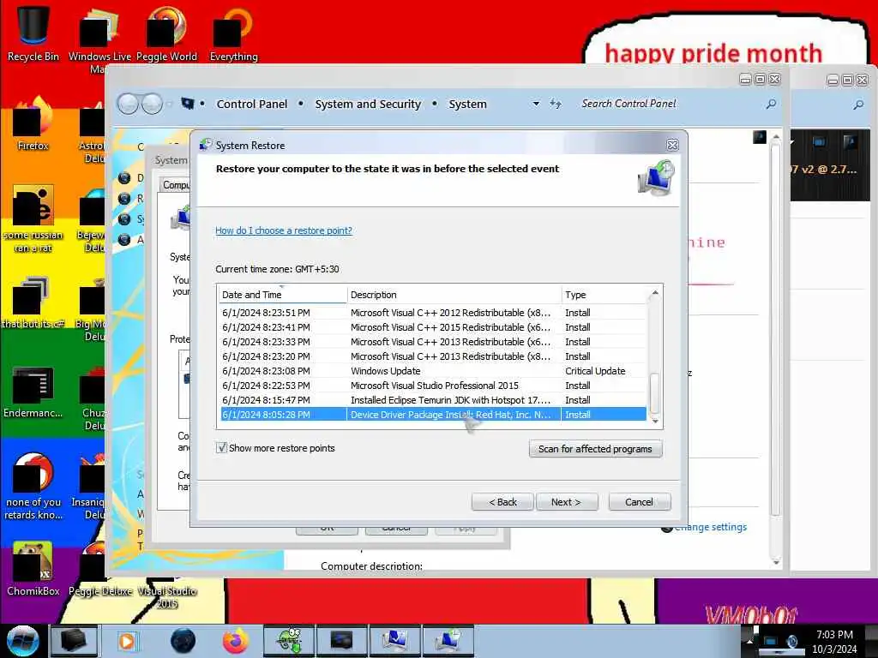Select the Visual Studio 2015 desktop icon
The height and width of the screenshot is (658, 878).
click(x=167, y=593)
